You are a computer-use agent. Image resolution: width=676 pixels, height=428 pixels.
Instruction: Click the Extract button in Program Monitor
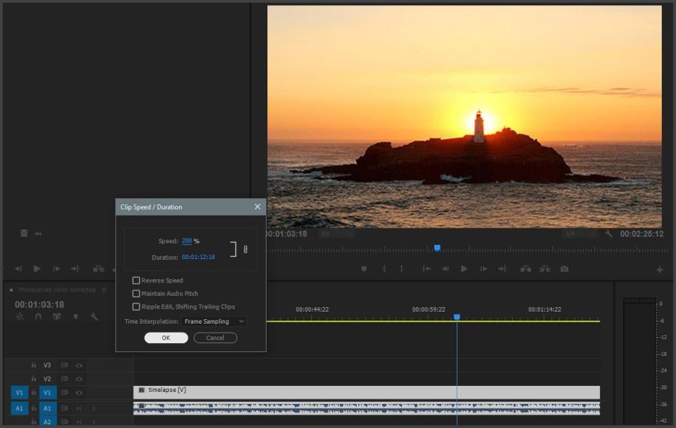click(x=545, y=269)
